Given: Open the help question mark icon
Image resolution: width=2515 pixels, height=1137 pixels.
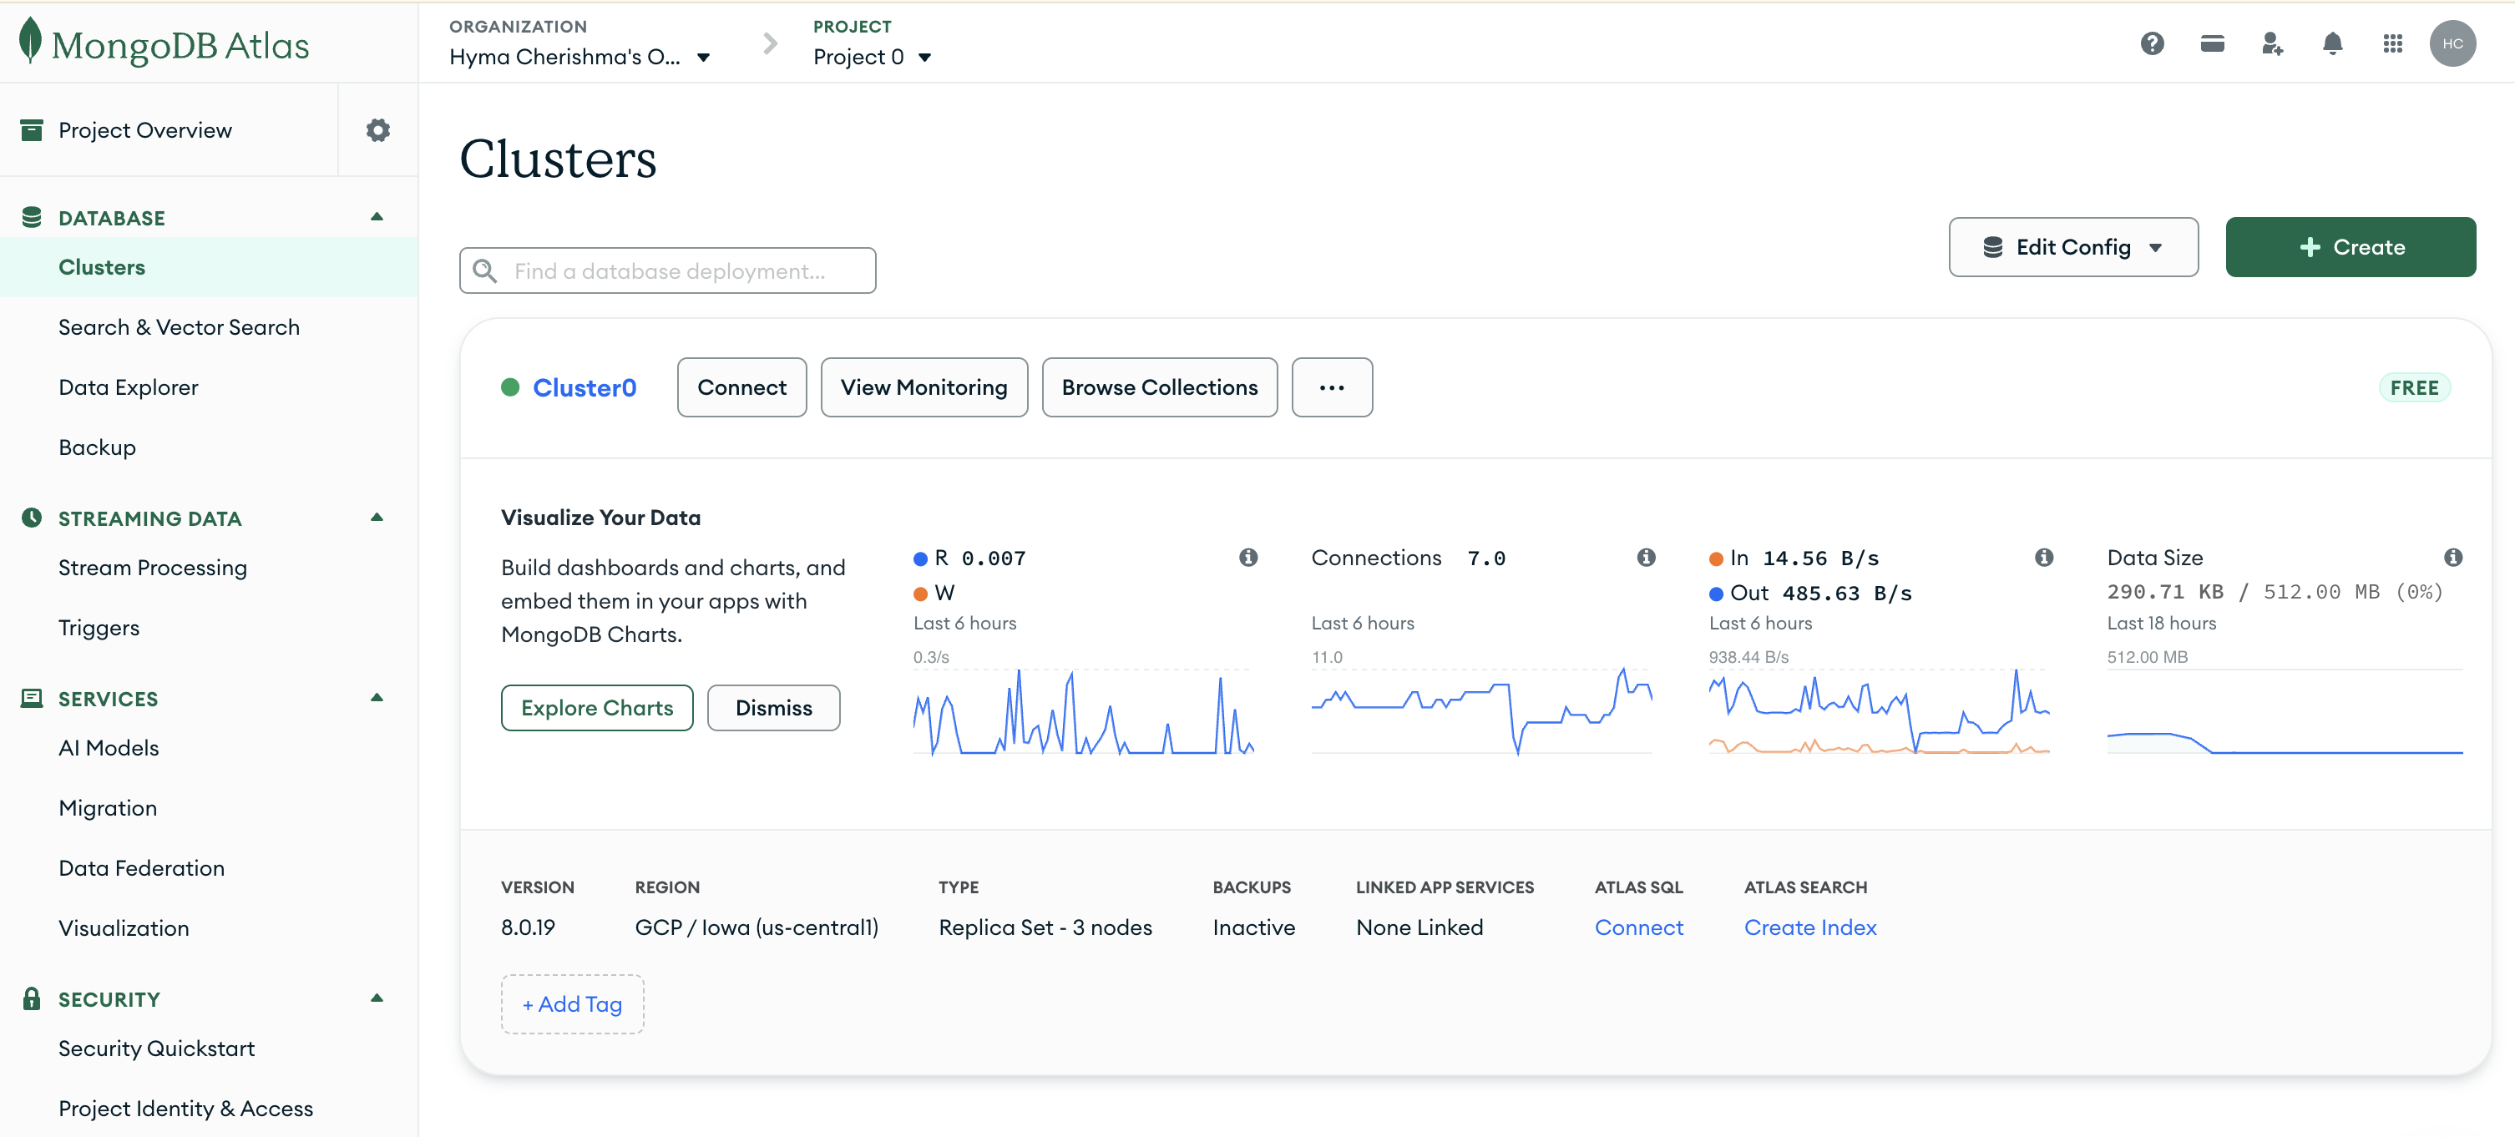Looking at the screenshot, I should pyautogui.click(x=2152, y=43).
